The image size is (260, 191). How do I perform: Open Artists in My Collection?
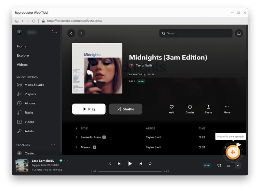pos(25,131)
